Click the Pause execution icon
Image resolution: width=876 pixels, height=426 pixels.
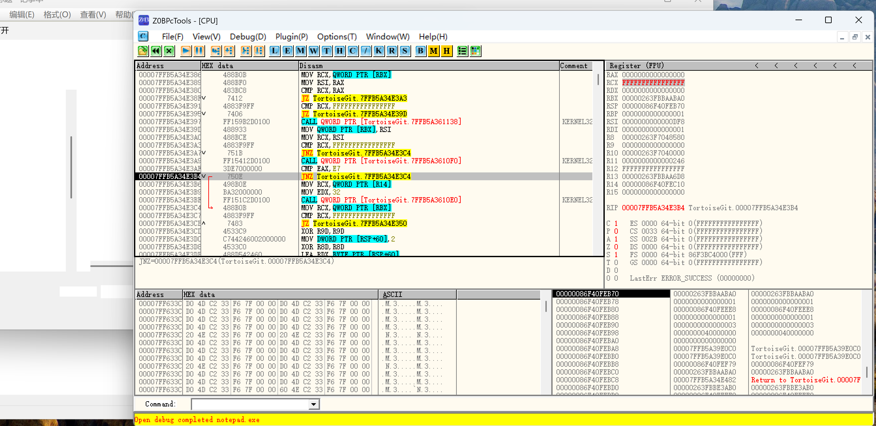(x=199, y=51)
